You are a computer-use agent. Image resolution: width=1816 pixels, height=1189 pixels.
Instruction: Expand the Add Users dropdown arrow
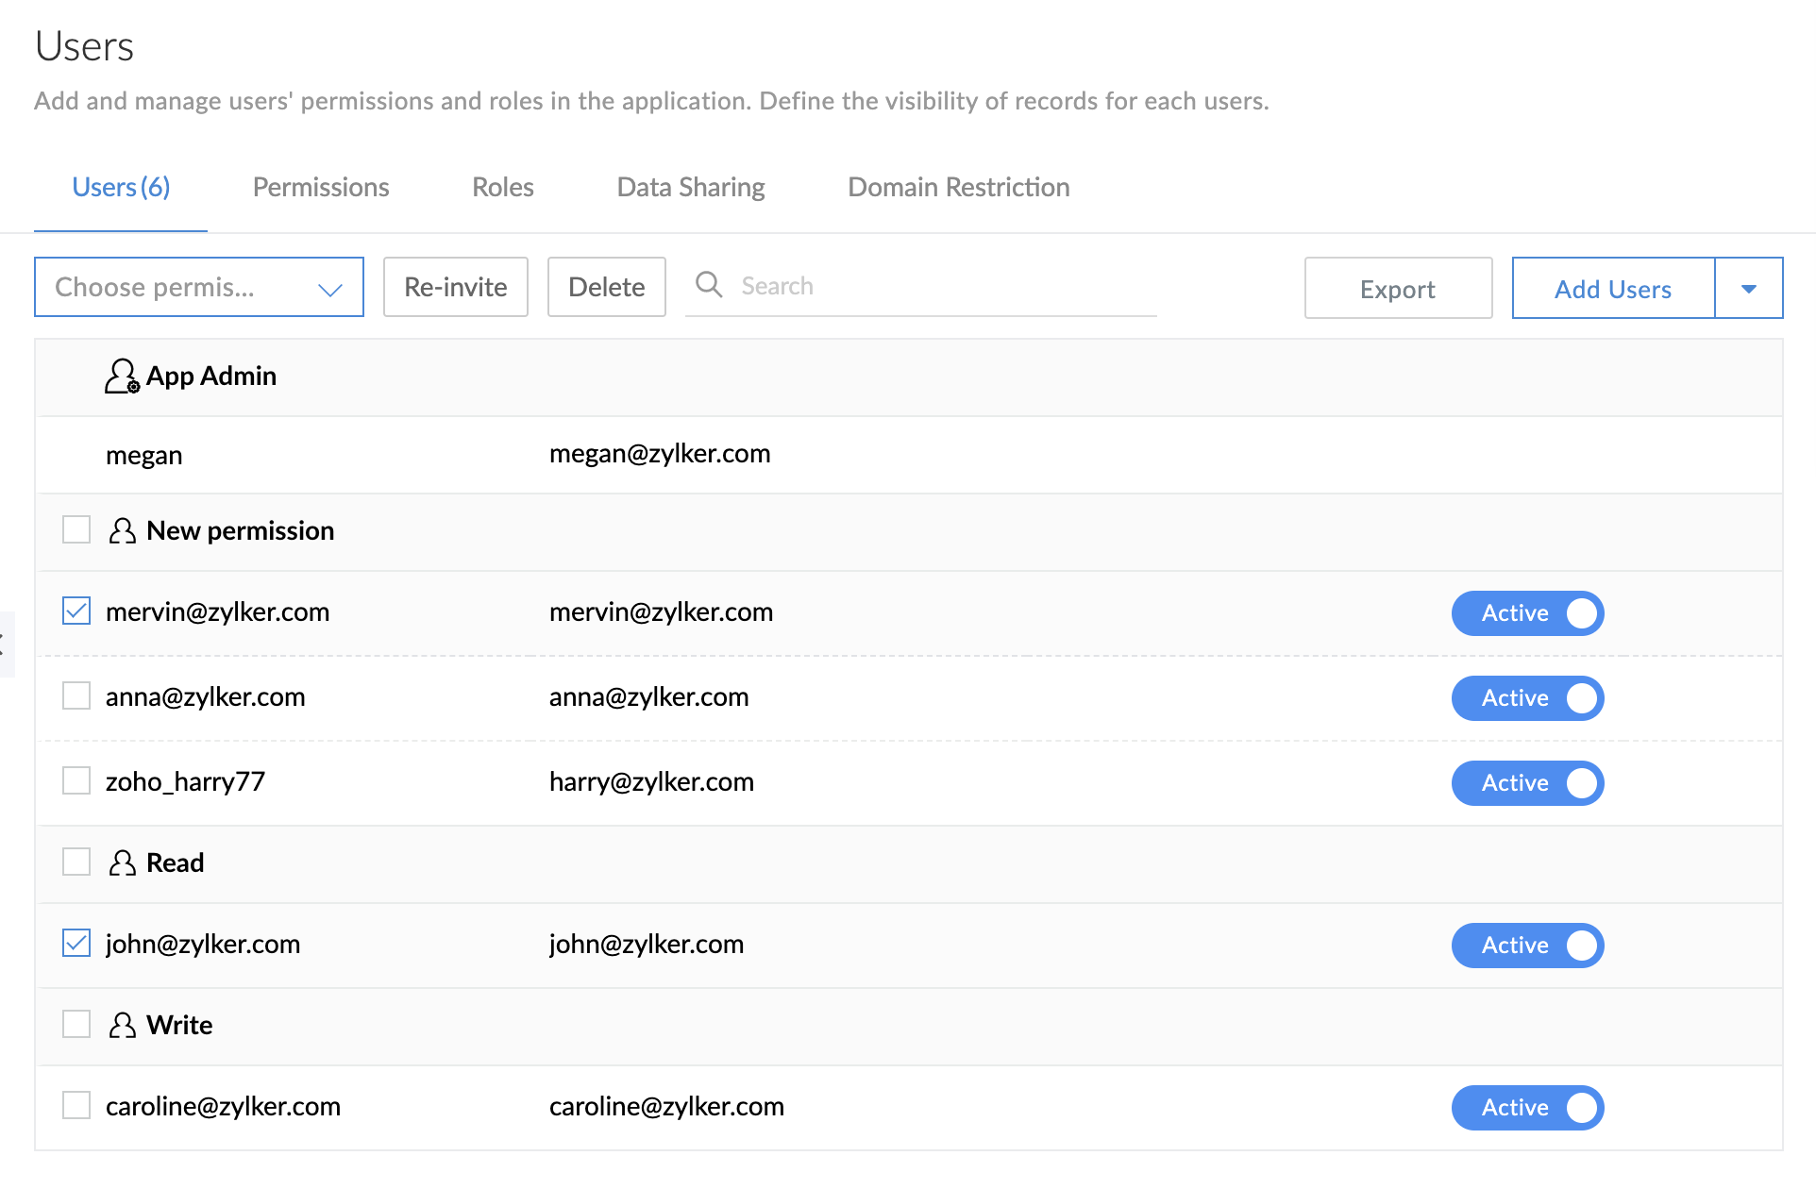[1748, 289]
